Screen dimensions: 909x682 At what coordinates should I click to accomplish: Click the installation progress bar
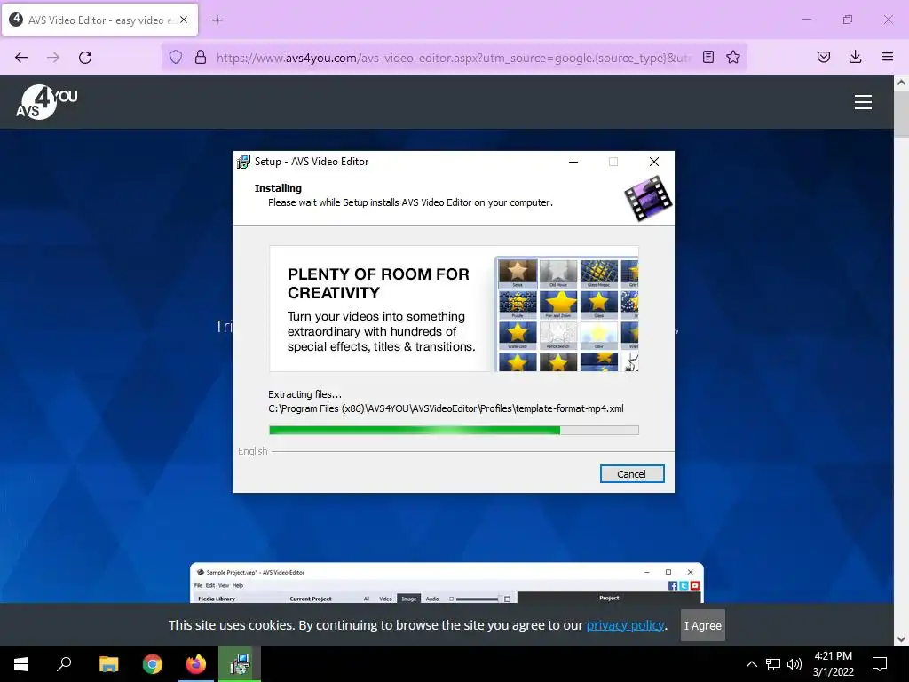pos(454,430)
